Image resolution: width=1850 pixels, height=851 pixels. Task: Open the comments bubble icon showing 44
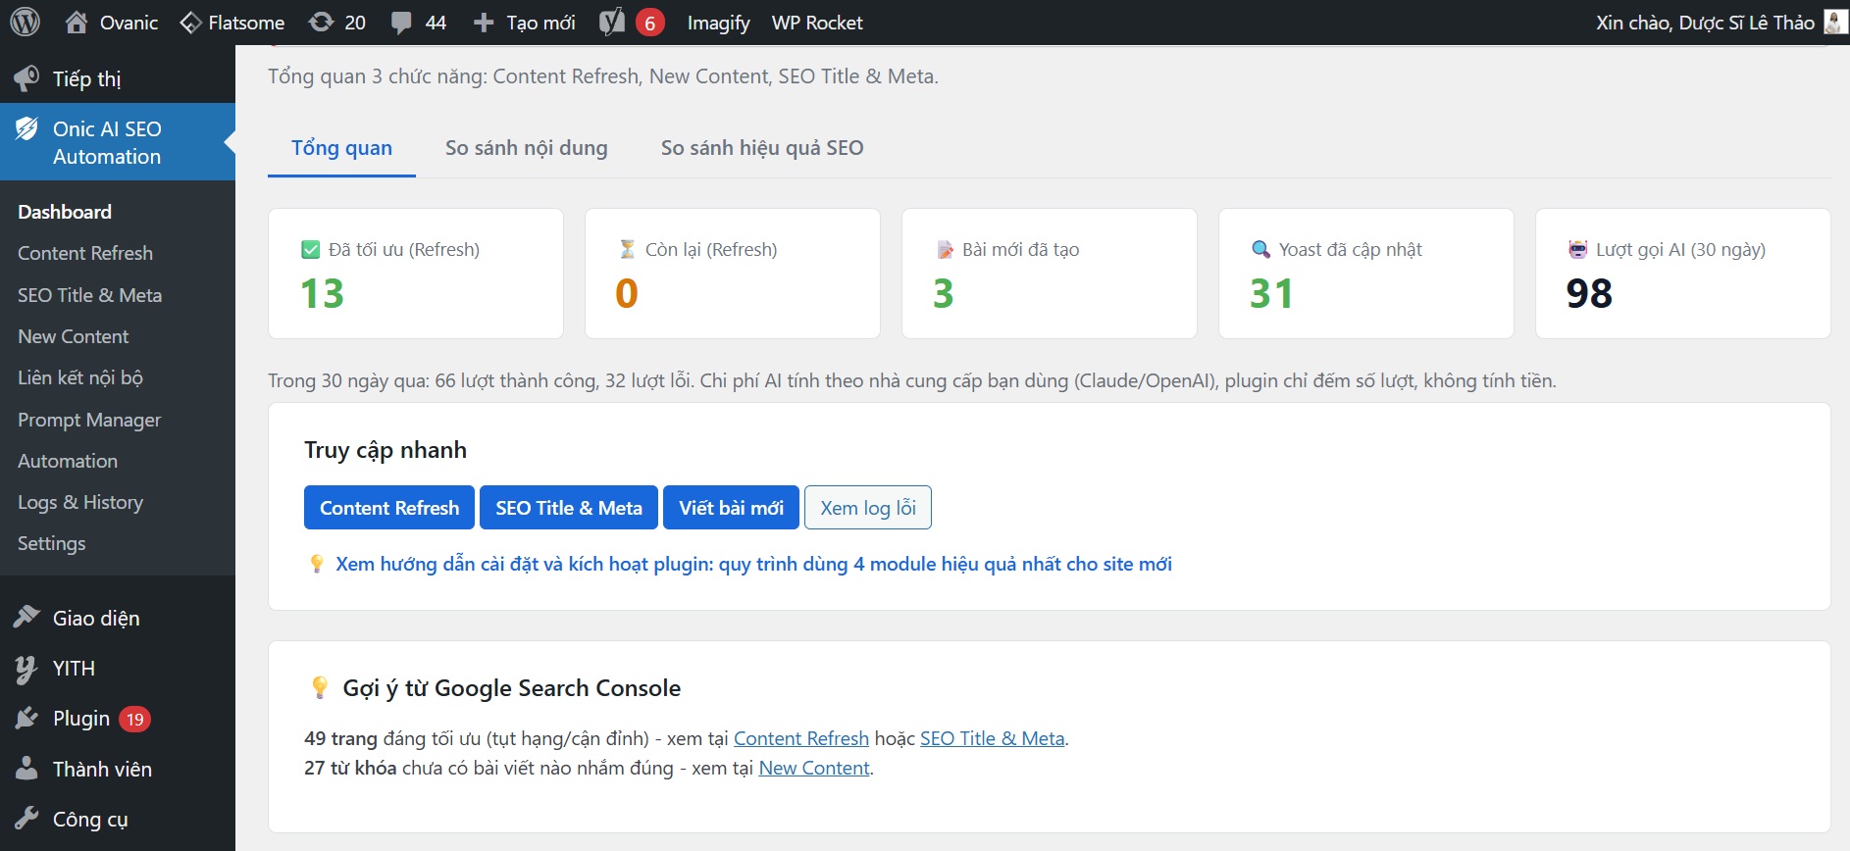click(401, 23)
